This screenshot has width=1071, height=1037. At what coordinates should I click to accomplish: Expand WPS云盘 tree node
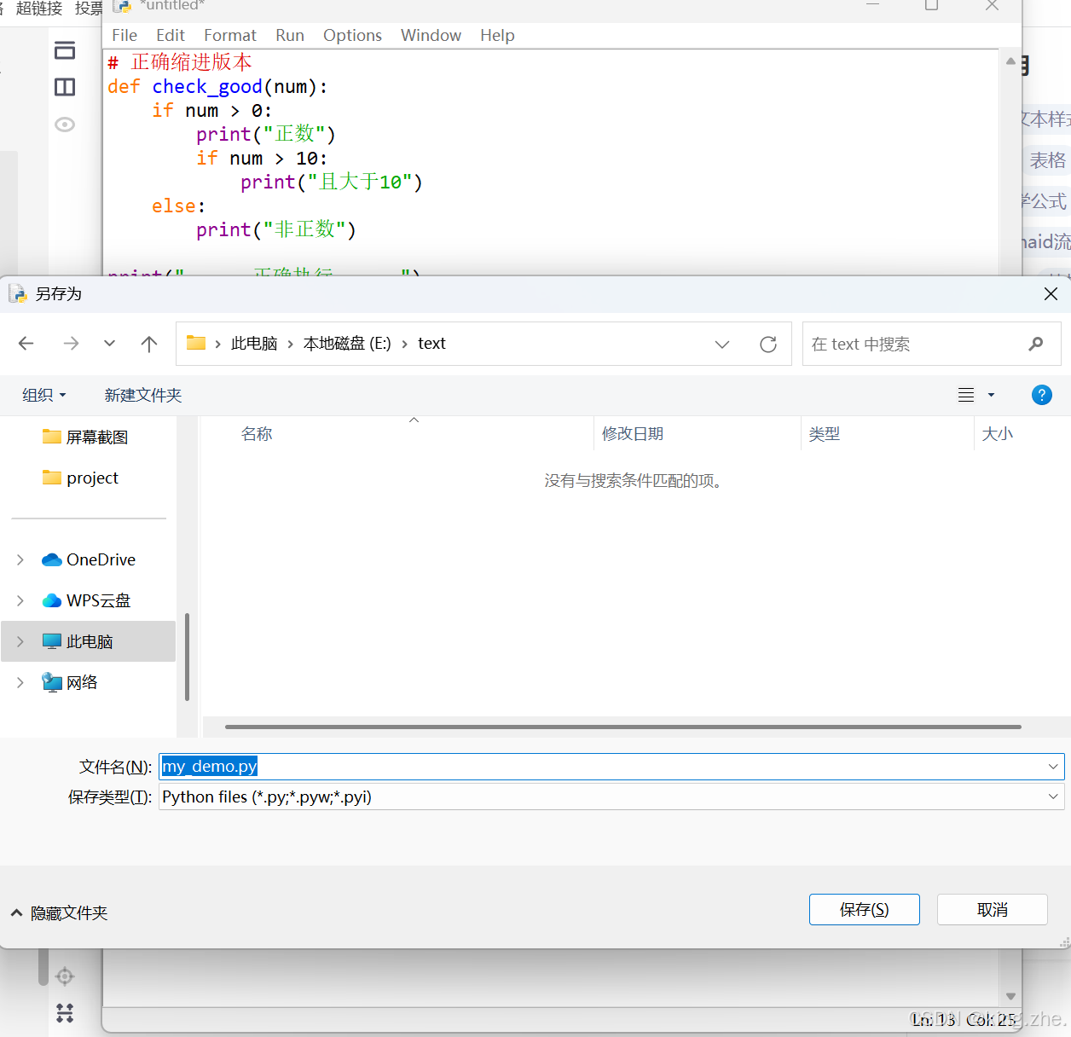tap(20, 600)
